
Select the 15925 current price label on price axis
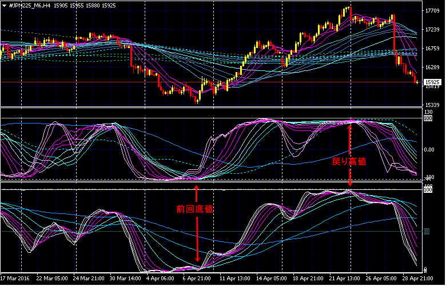click(432, 82)
